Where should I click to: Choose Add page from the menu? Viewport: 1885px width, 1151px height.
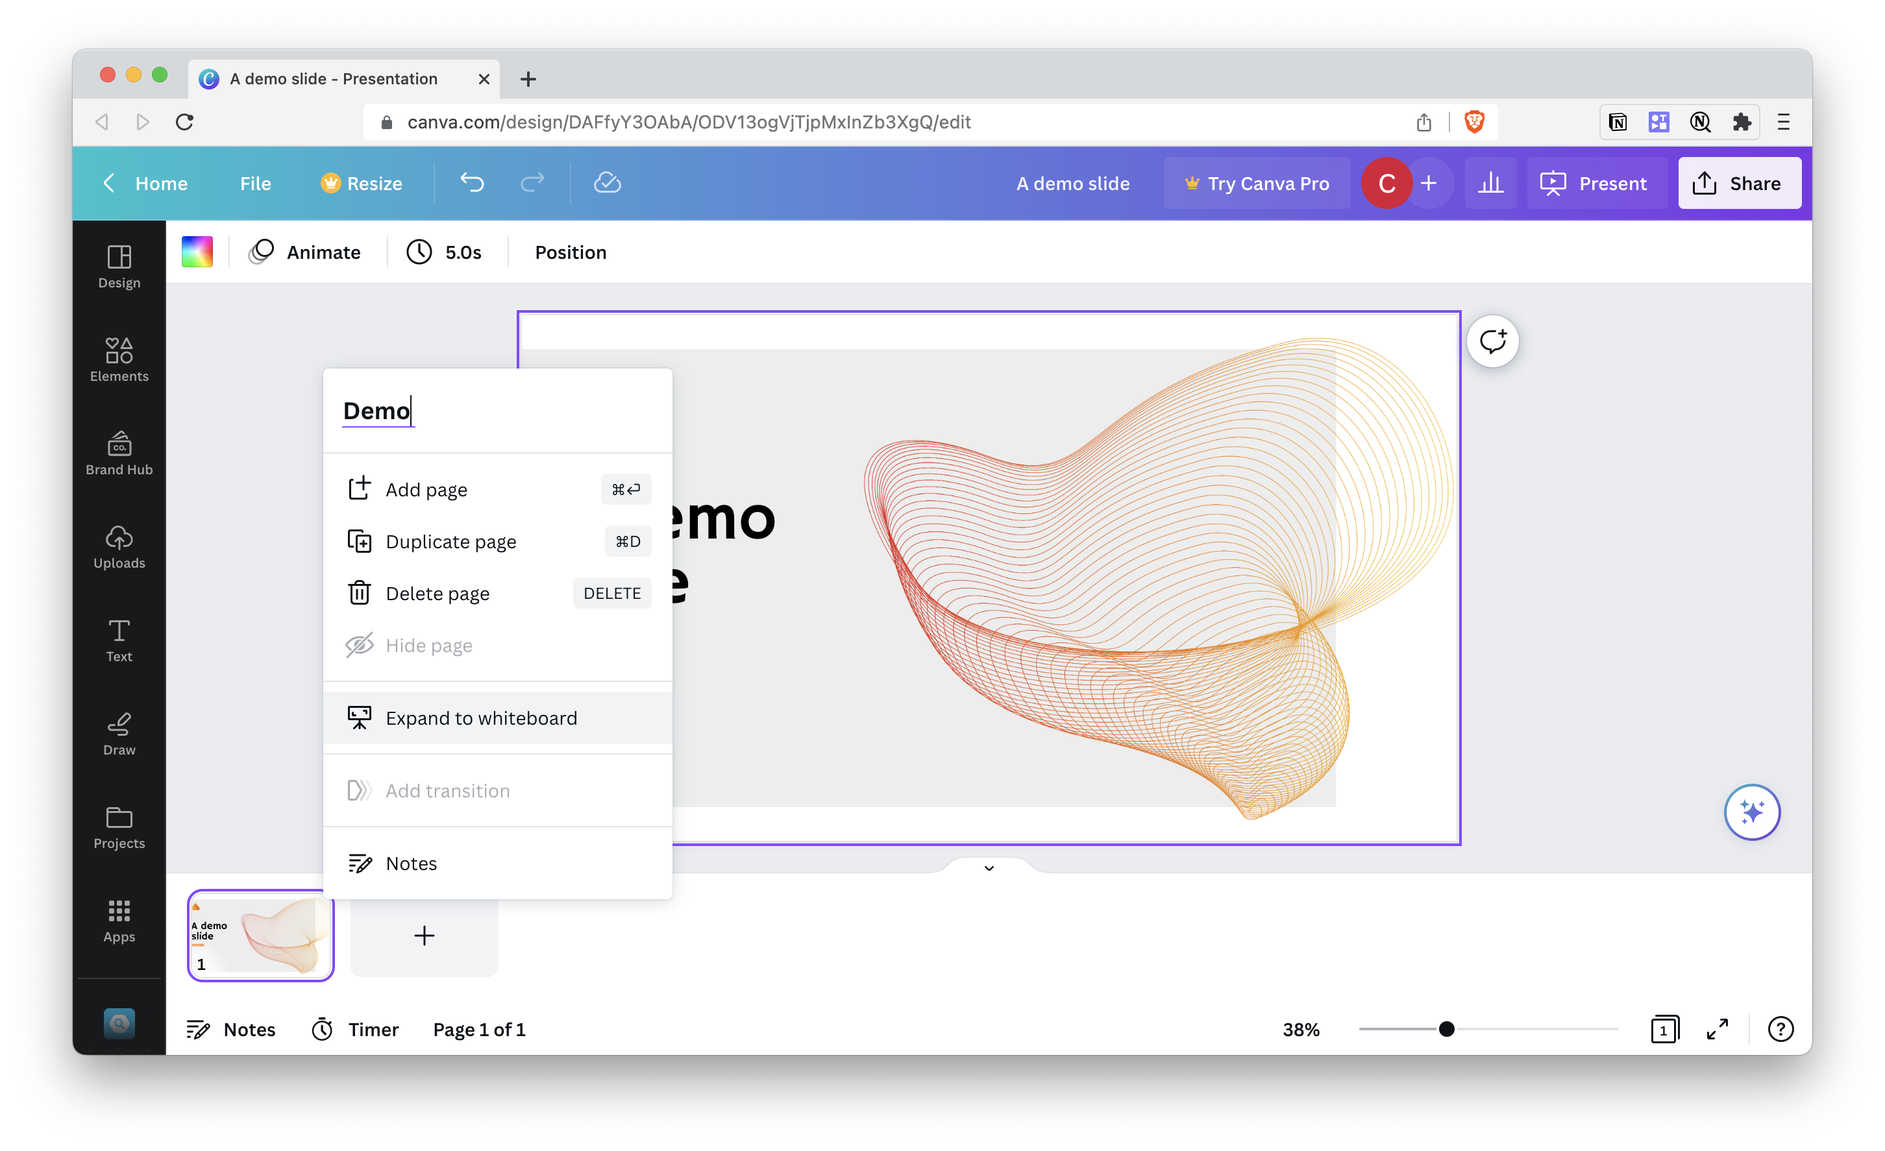pos(498,489)
